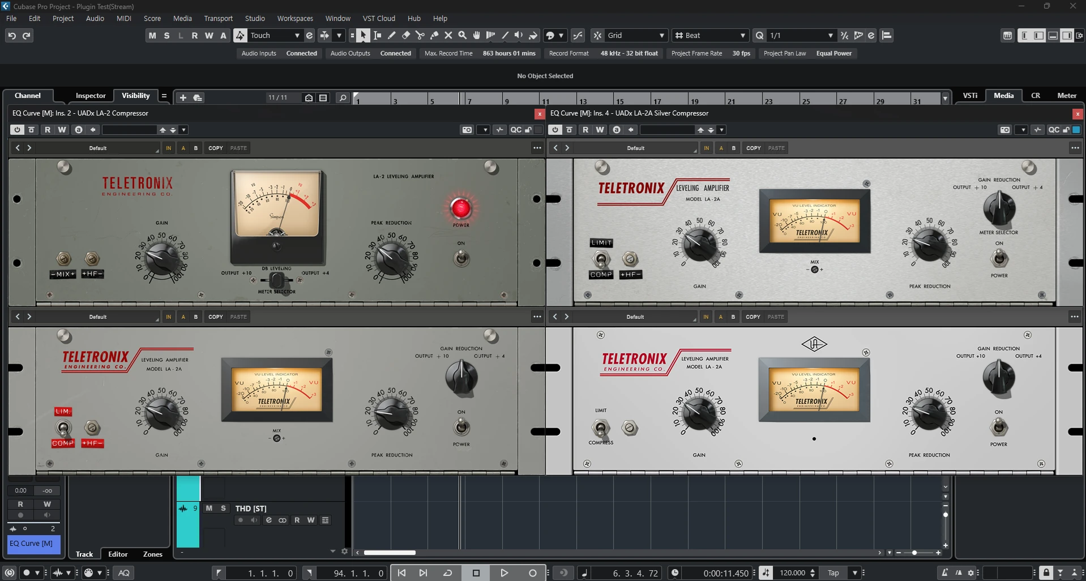1086x581 pixels.
Task: Adjust the LA-2 DB LEVELING meter selector
Action: coord(277,280)
